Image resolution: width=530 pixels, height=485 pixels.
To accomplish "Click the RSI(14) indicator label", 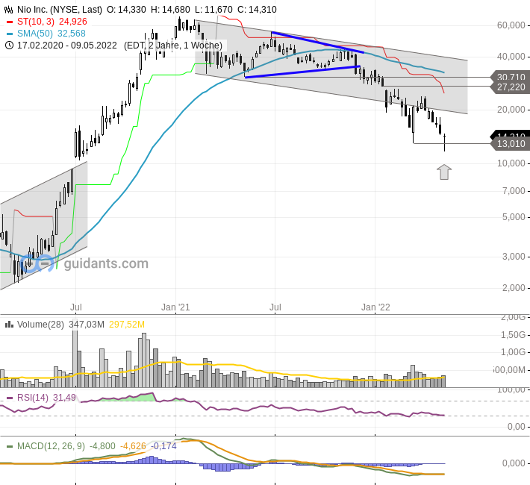I will click(33, 398).
